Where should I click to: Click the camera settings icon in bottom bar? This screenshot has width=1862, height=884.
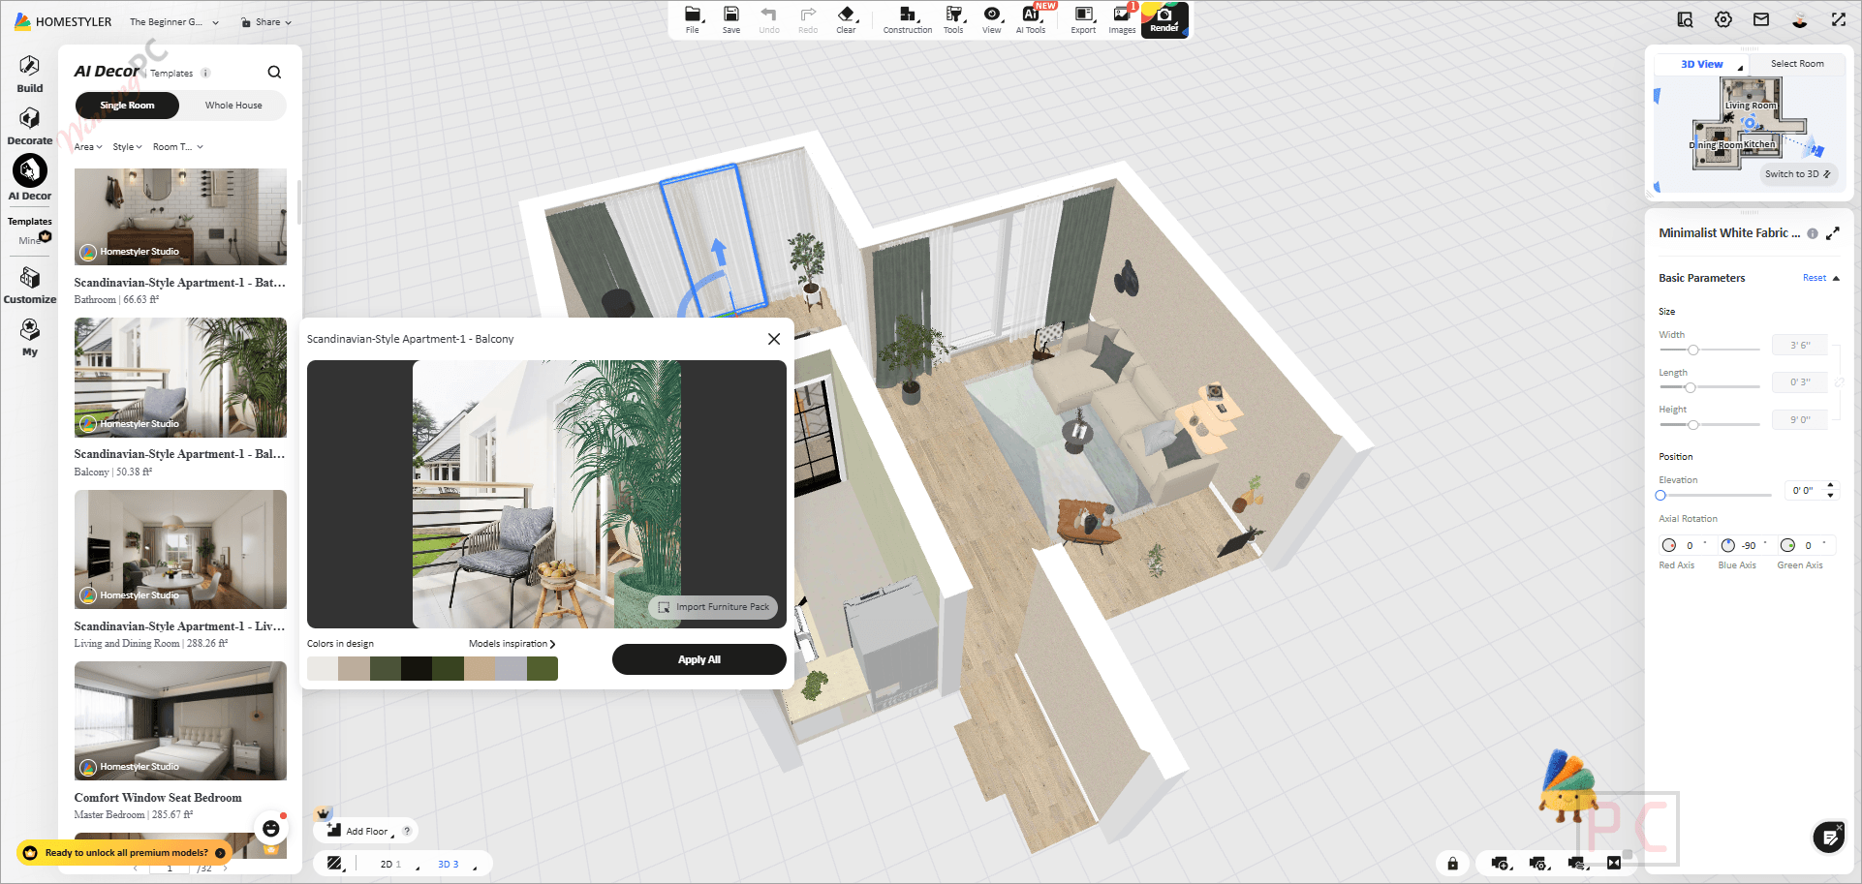(1538, 864)
